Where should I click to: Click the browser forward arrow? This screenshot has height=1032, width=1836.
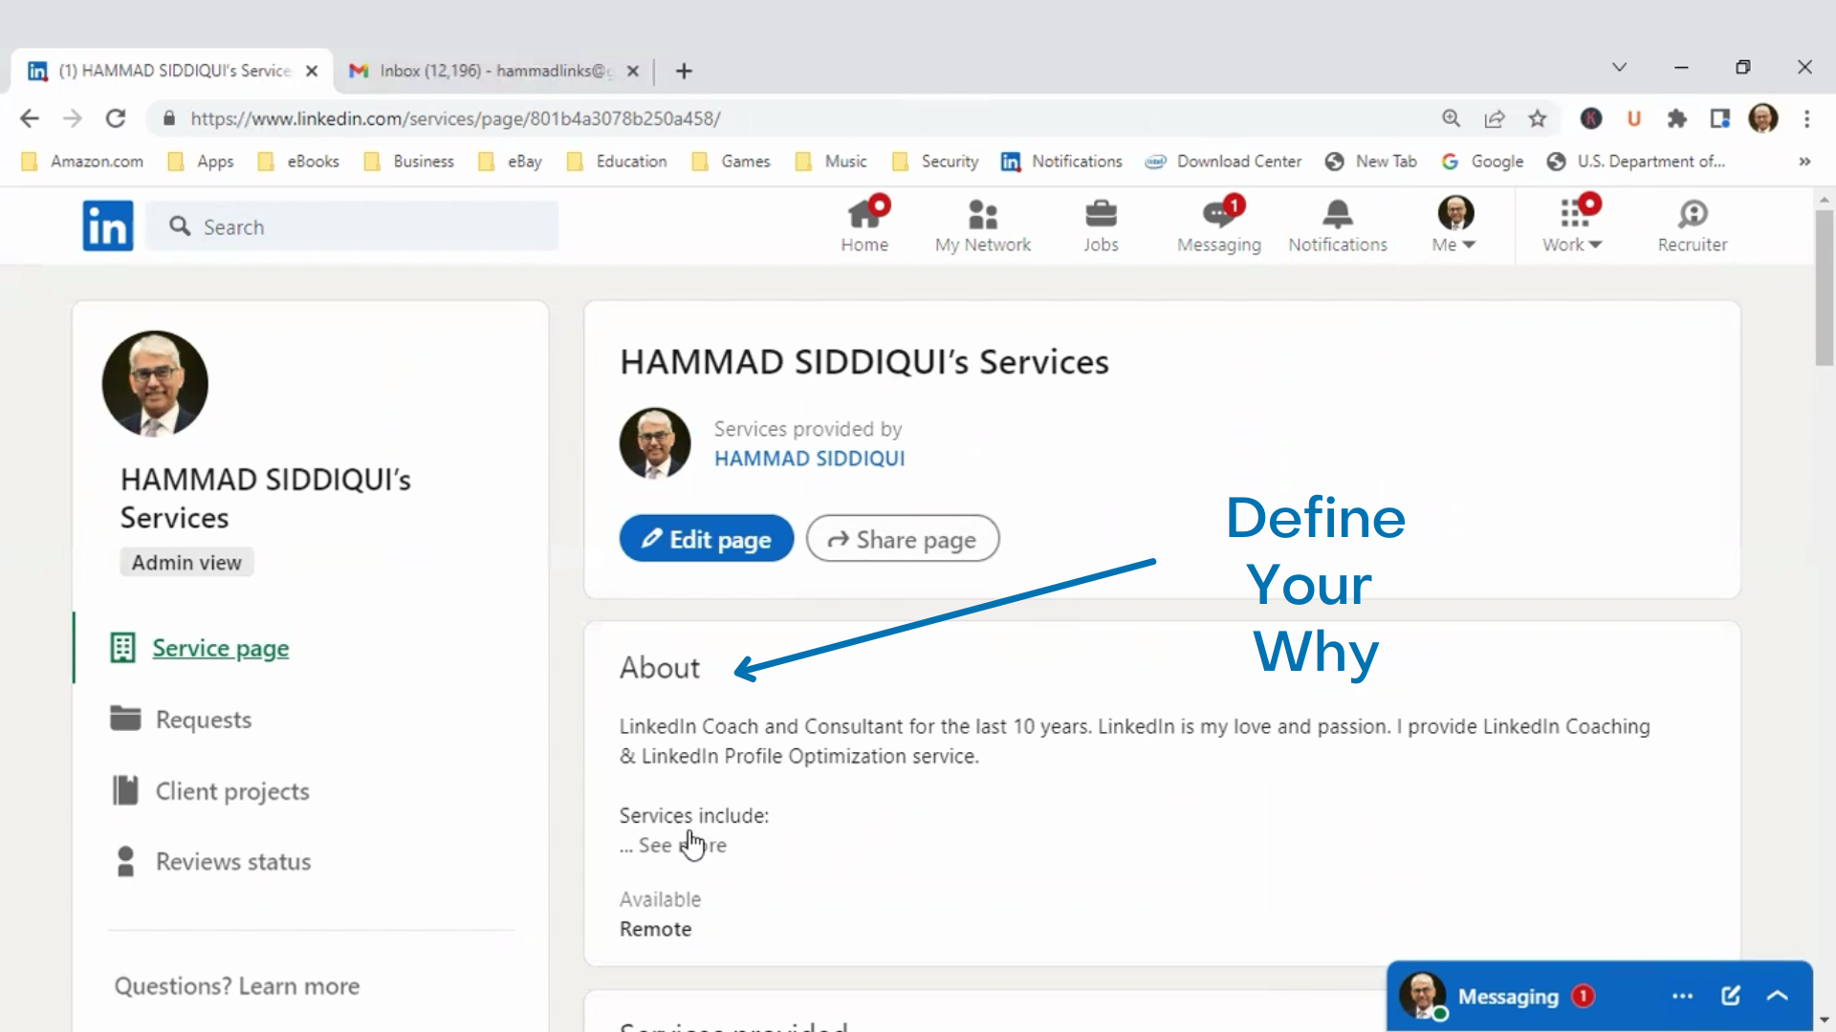(x=73, y=118)
